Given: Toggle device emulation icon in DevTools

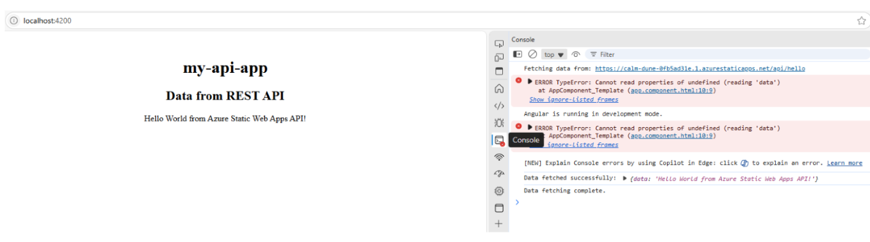Looking at the screenshot, I should 499,57.
